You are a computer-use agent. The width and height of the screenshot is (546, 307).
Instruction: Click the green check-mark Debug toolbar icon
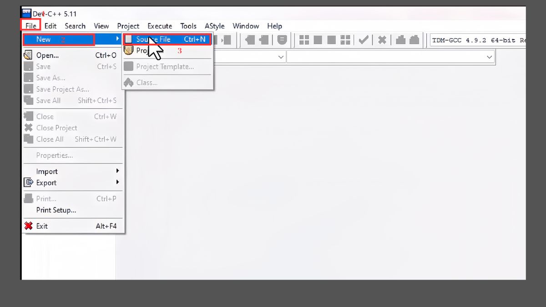point(363,40)
